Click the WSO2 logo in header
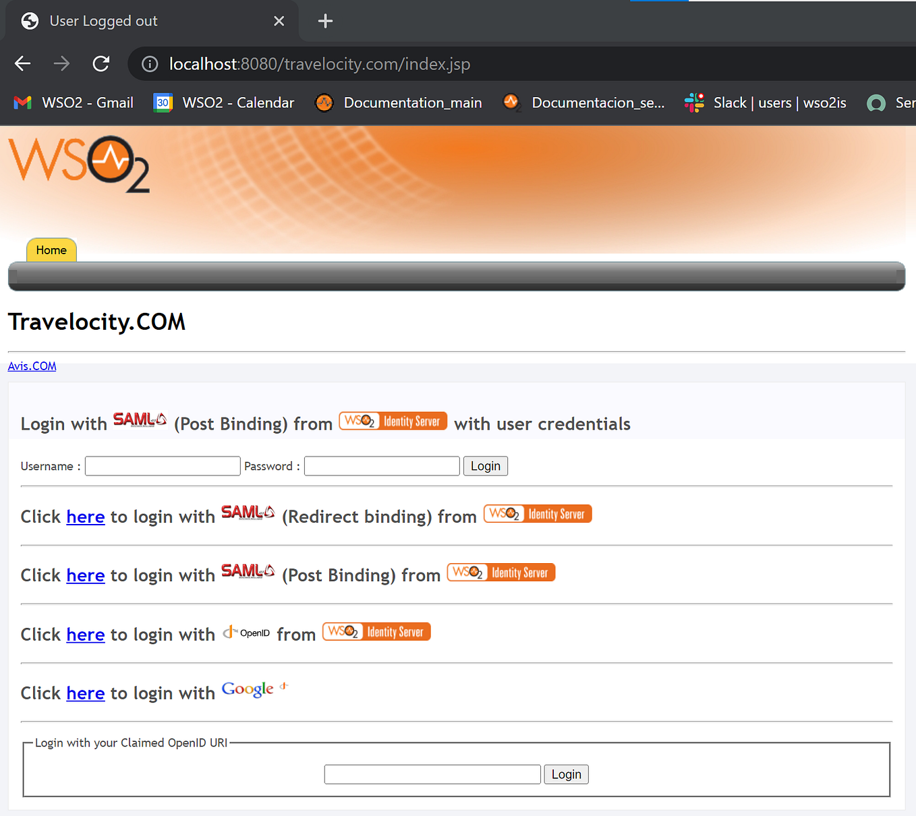Screen dimensions: 916x816 click(79, 164)
